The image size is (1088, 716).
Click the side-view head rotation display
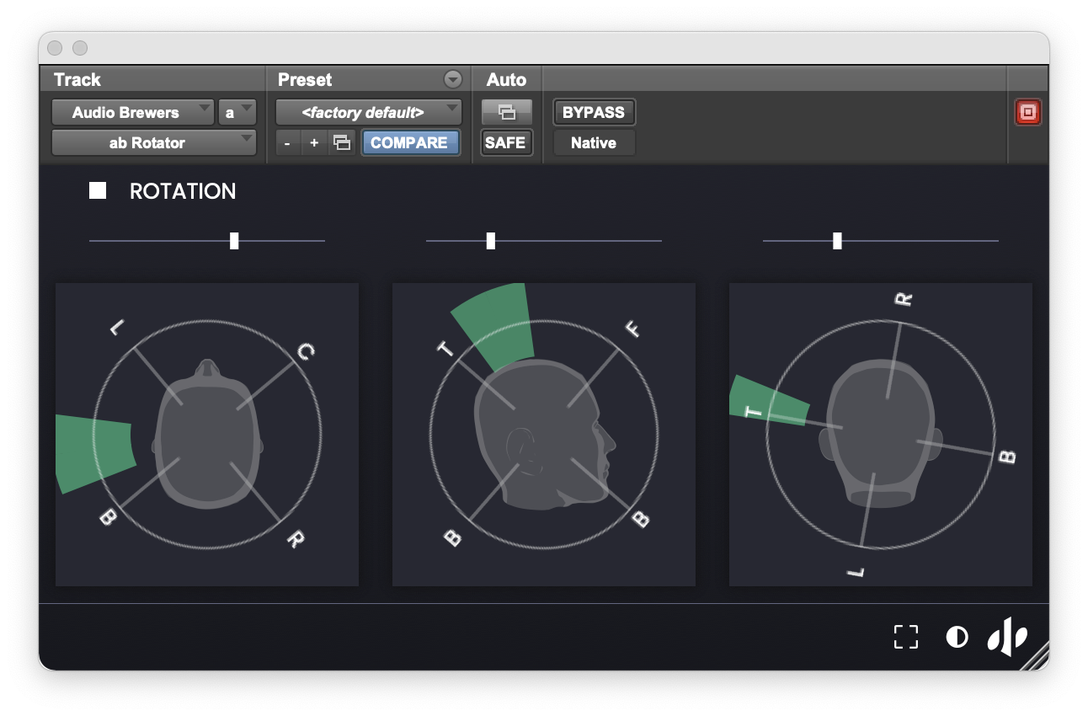click(x=544, y=435)
